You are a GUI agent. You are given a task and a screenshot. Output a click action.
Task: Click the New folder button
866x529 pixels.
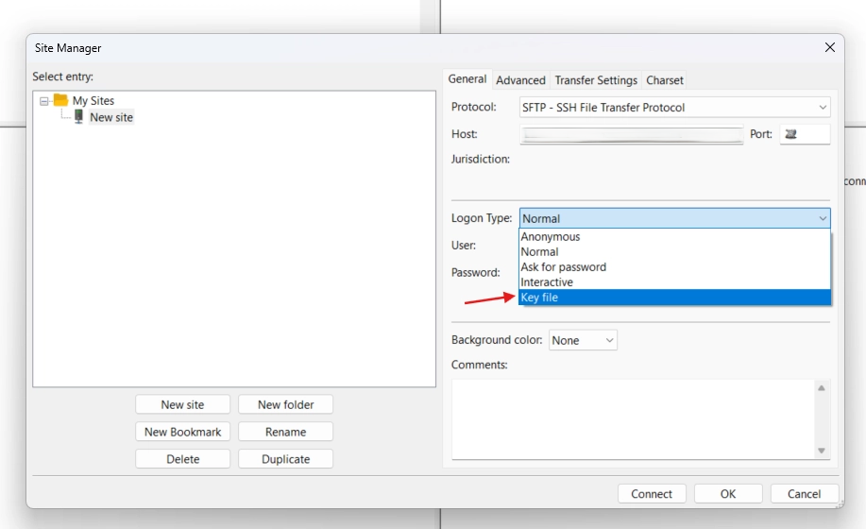pos(285,404)
